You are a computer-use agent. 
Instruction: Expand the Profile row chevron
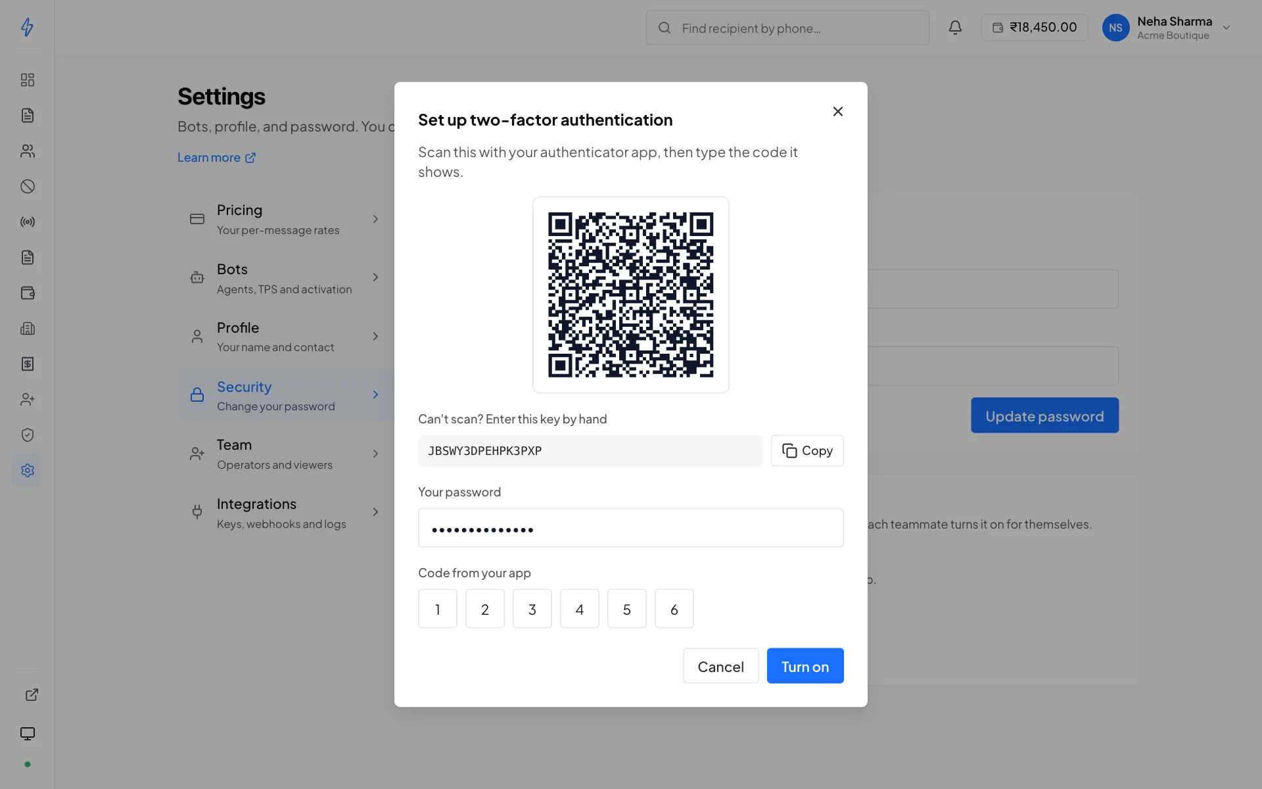[x=375, y=336]
